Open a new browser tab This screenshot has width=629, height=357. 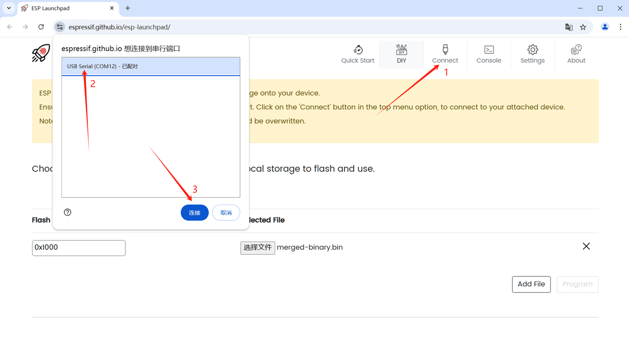[x=128, y=8]
